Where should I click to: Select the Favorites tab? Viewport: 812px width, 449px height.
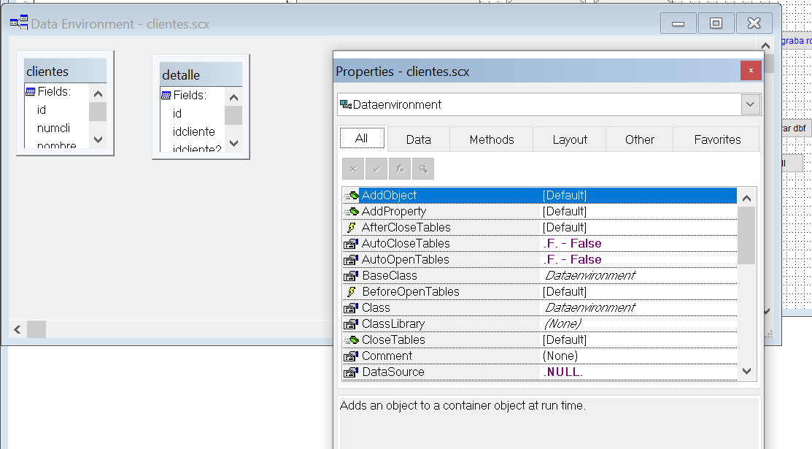coord(717,139)
